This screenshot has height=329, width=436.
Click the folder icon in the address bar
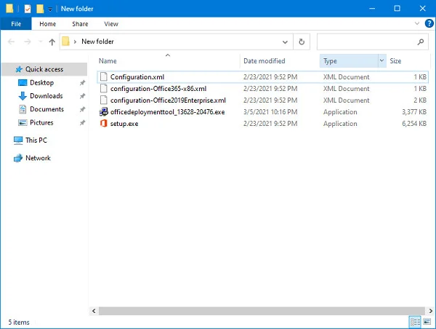click(65, 41)
